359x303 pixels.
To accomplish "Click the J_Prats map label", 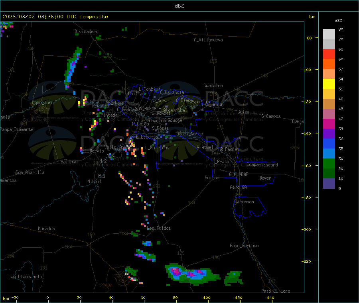I will [221, 161].
